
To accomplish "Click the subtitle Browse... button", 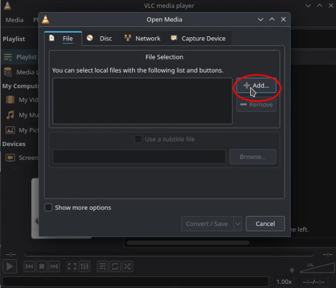I will [x=253, y=157].
